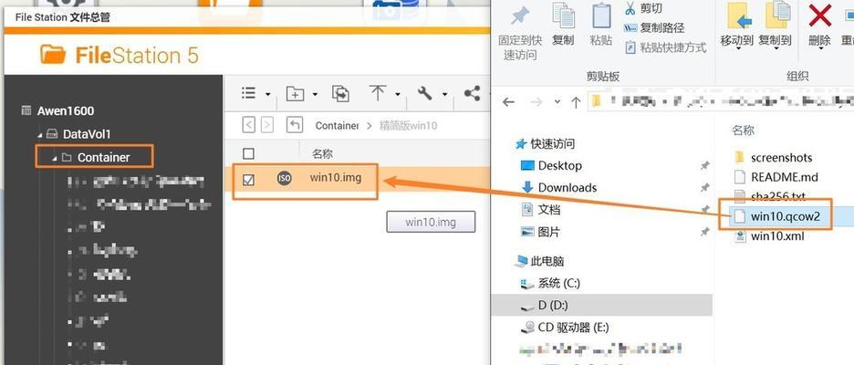This screenshot has height=365, width=854.
Task: Open view mode dropdown arrow in FileStation
Action: pyautogui.click(x=267, y=95)
